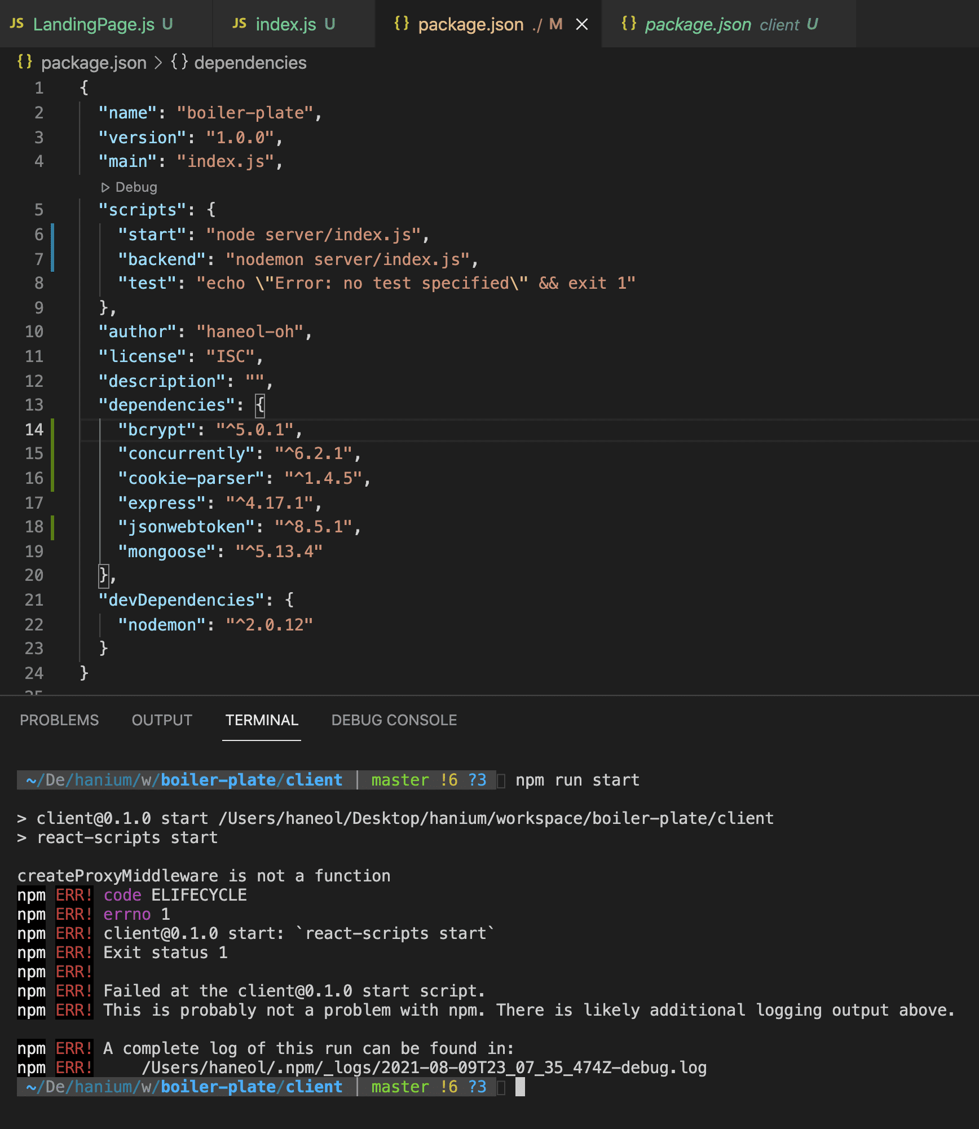Screen dimensions: 979x1129
Task: Collapse the scripts block at line 5
Action: [68, 210]
